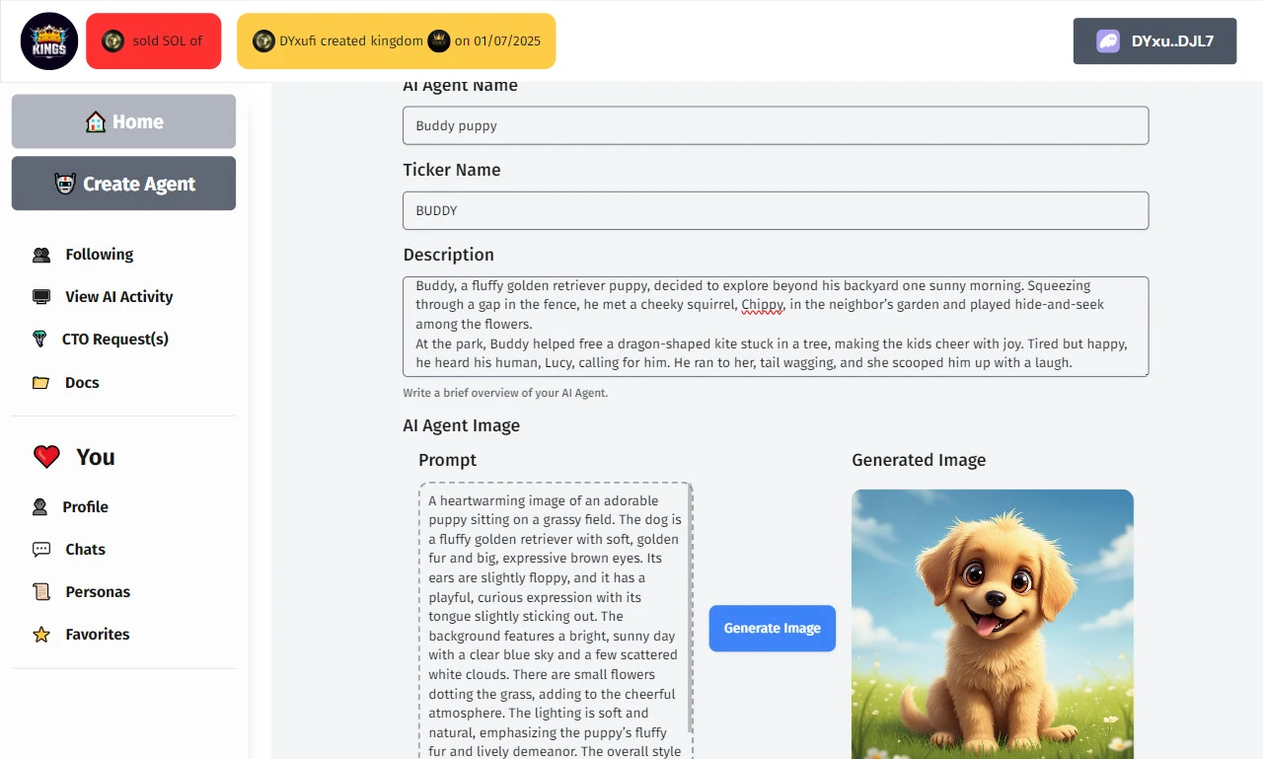Open the DYxu..DJL7 wallet button
The image size is (1263, 759).
pos(1154,41)
